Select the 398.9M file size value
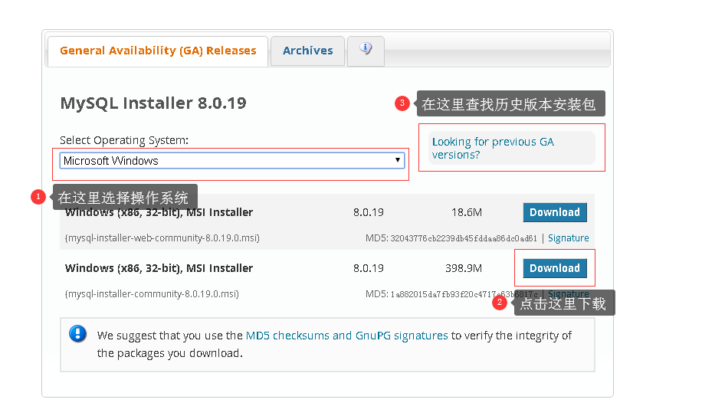This screenshot has width=702, height=416. 464,268
